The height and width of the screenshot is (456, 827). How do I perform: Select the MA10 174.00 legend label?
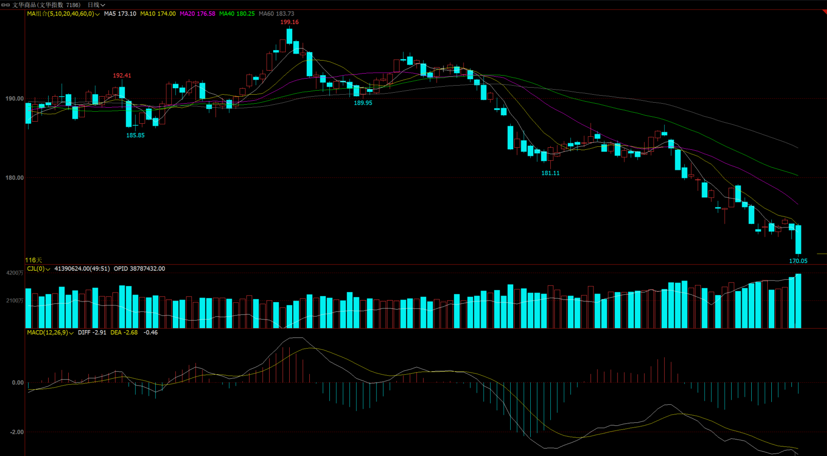158,14
